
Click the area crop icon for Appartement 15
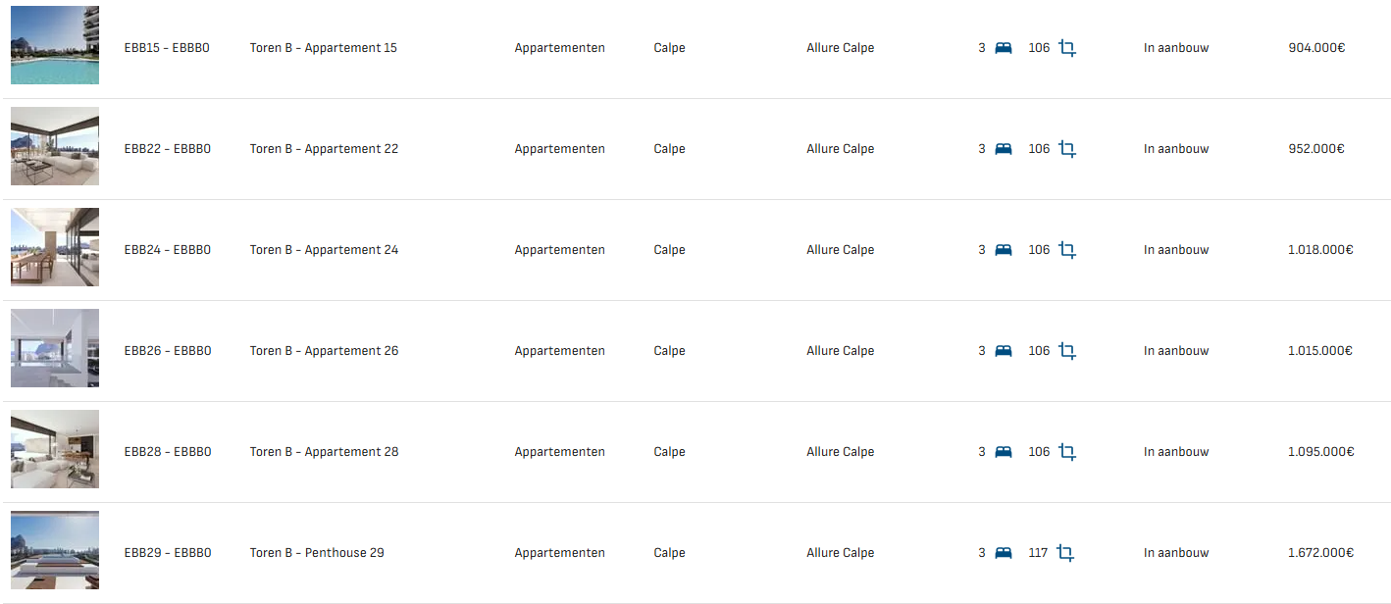1067,48
